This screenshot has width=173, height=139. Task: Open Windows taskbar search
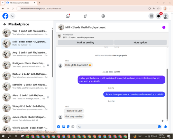click(x=10, y=136)
